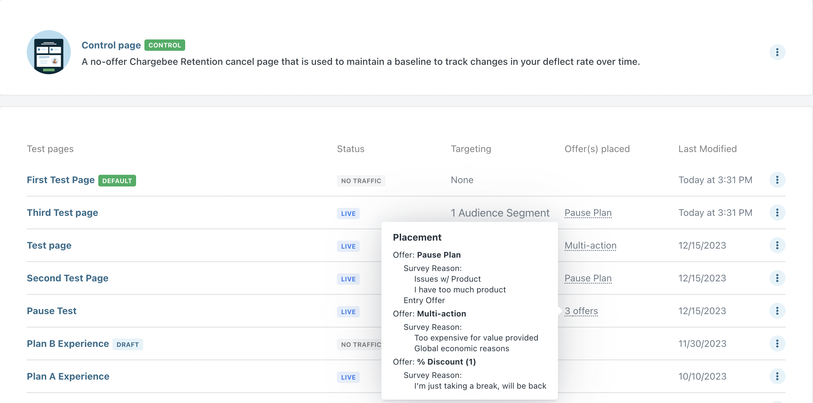The width and height of the screenshot is (813, 403).
Task: Click the 1 Audience Segment targeting text
Action: (500, 213)
